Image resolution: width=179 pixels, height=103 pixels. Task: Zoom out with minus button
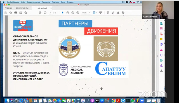click(x=73, y=13)
